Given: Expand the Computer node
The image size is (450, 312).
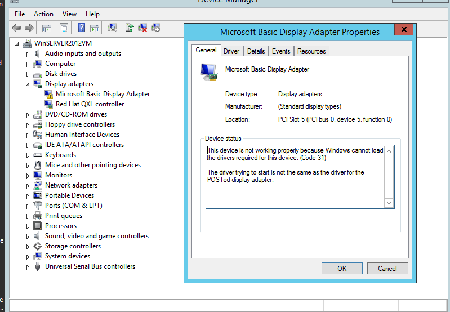Looking at the screenshot, I should 28,64.
